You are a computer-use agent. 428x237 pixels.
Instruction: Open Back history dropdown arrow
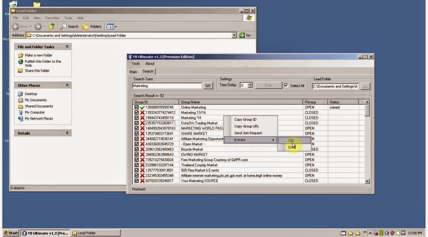click(x=31, y=27)
